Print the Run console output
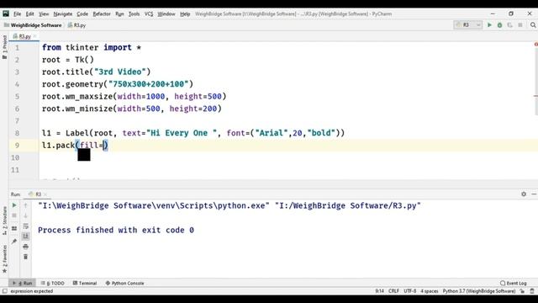The height and width of the screenshot is (303, 538). (x=25, y=247)
